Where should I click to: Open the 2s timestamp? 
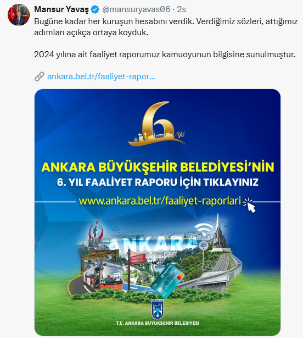click(x=182, y=9)
